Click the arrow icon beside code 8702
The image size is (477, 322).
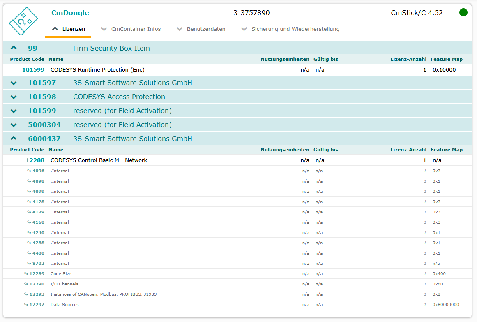(29, 263)
